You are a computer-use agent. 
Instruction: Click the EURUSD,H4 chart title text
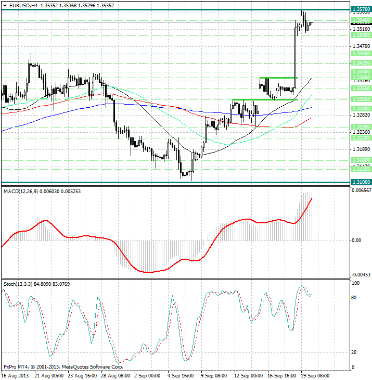coord(23,5)
